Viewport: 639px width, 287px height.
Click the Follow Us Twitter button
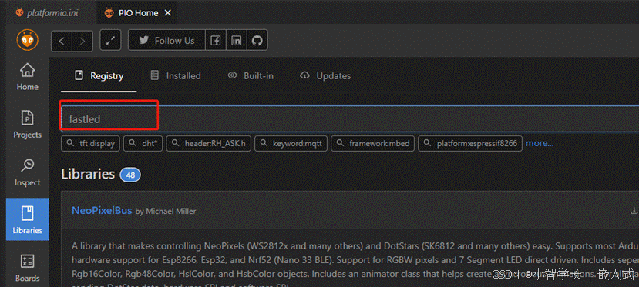pos(166,40)
